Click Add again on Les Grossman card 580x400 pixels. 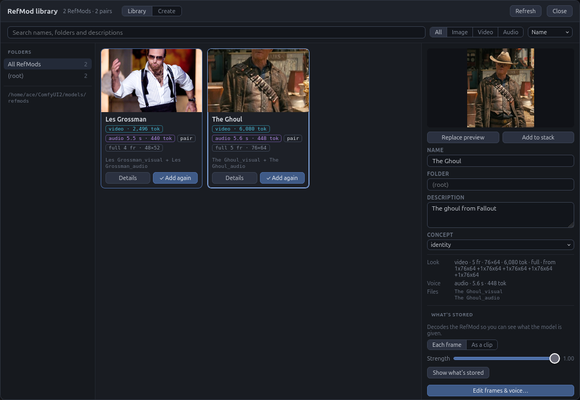pos(176,178)
